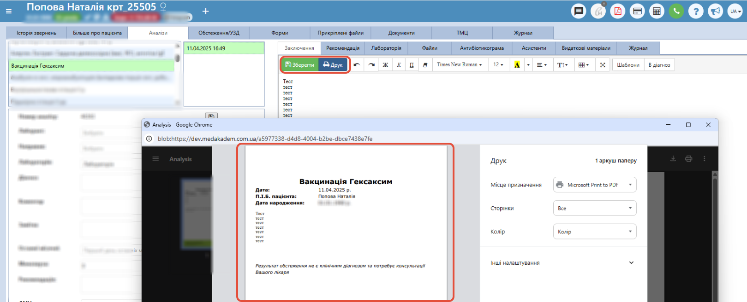Click the В діагноз button
747x302 pixels.
[659, 65]
